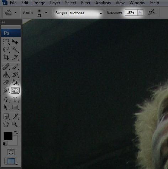Open the Exposure slider pop-up arrow
The width and height of the screenshot is (168, 169).
pyautogui.click(x=140, y=12)
